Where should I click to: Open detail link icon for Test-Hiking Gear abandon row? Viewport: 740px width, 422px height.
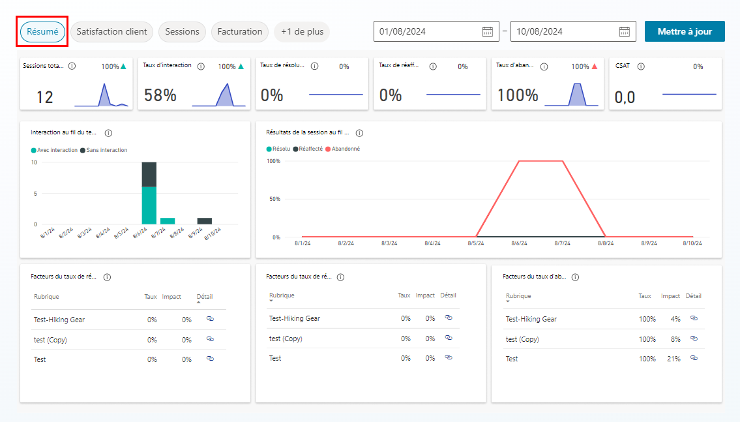pyautogui.click(x=694, y=318)
